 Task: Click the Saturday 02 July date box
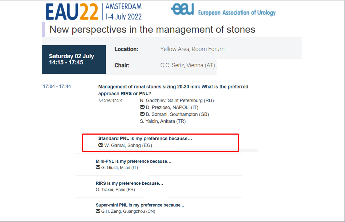click(x=74, y=59)
